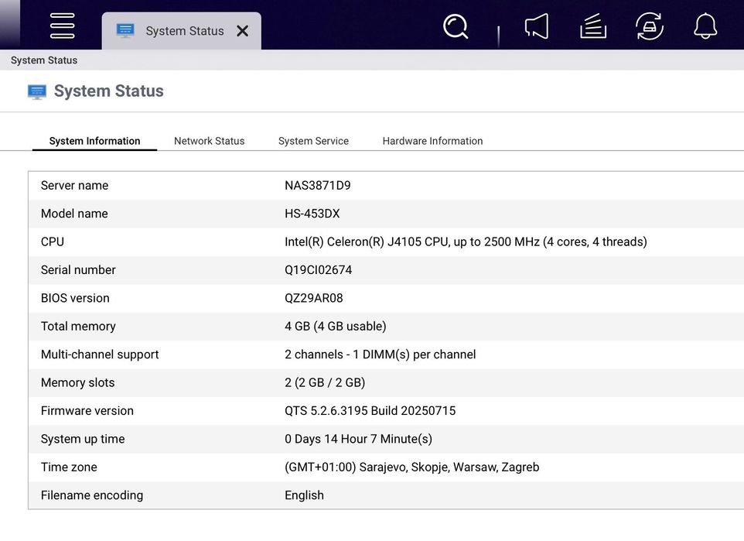The width and height of the screenshot is (744, 541).
Task: Open the megaphone announcements icon
Action: (x=537, y=27)
